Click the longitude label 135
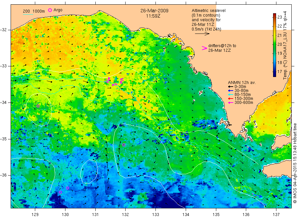This screenshot has height=219, width=299. 216,215
